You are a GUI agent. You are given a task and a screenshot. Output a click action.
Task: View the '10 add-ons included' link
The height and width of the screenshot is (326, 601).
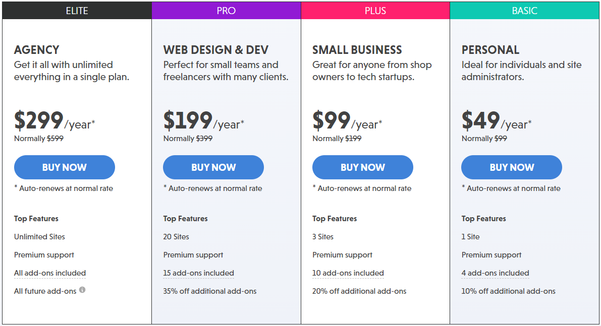tap(348, 273)
